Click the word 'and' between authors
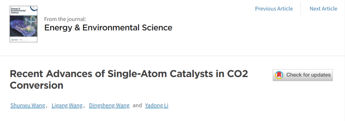The height and width of the screenshot is (121, 345). point(137,106)
